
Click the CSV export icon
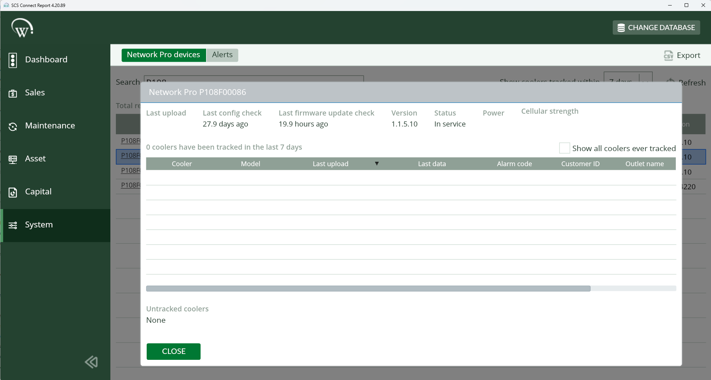coord(668,55)
